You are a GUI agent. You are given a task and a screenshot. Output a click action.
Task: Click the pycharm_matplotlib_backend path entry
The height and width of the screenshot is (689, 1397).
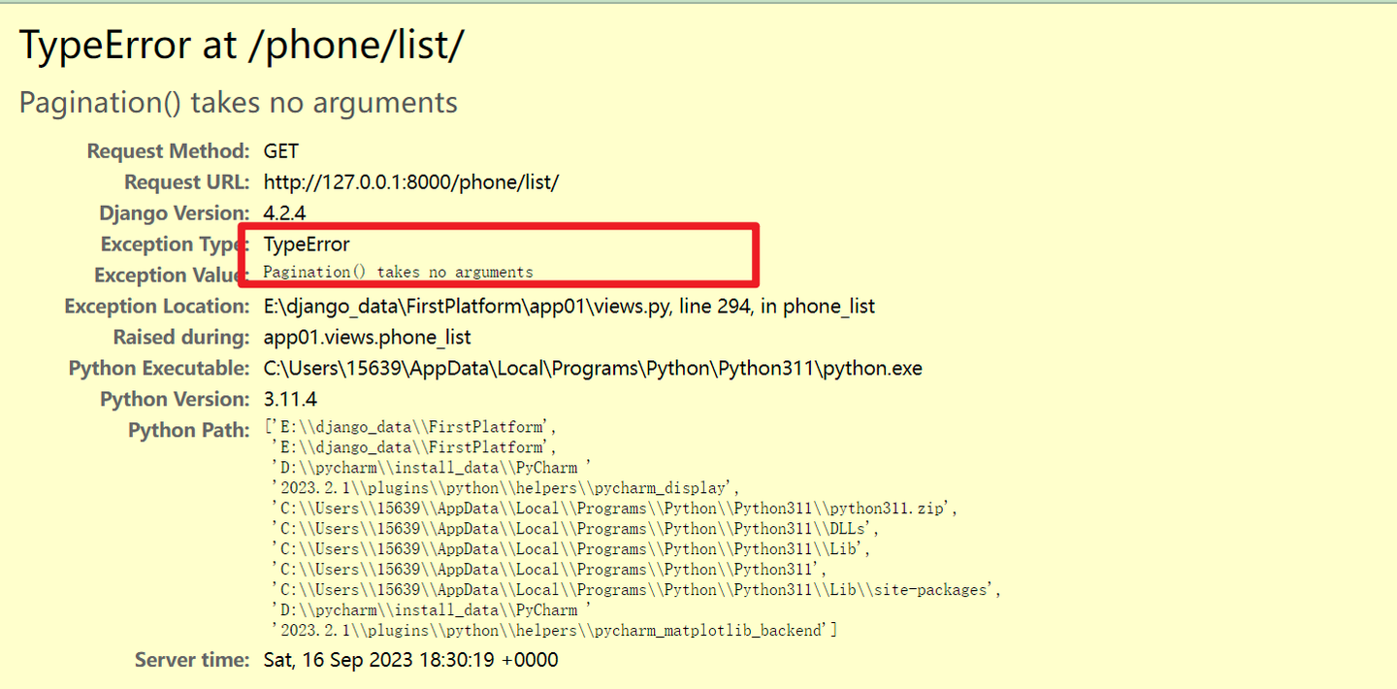coord(555,631)
